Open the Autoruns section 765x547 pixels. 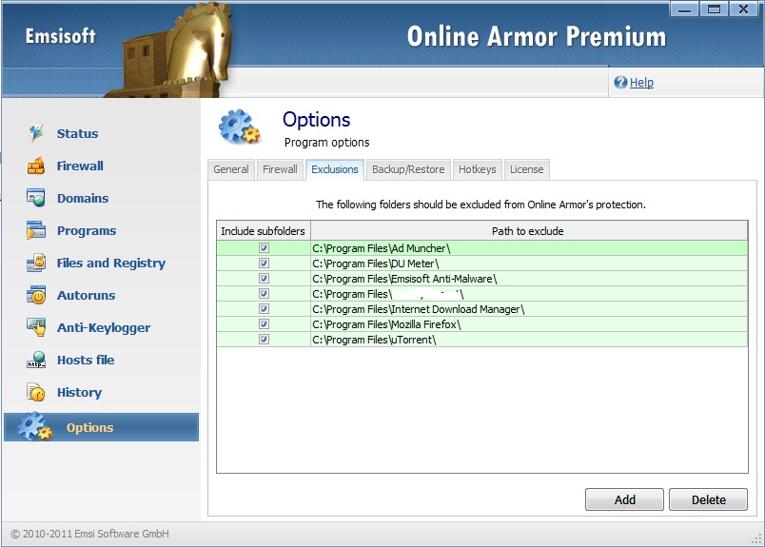86,295
